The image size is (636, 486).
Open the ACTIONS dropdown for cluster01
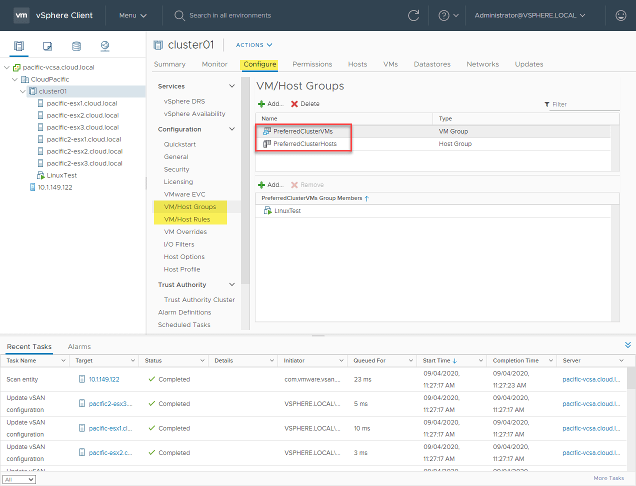click(254, 45)
